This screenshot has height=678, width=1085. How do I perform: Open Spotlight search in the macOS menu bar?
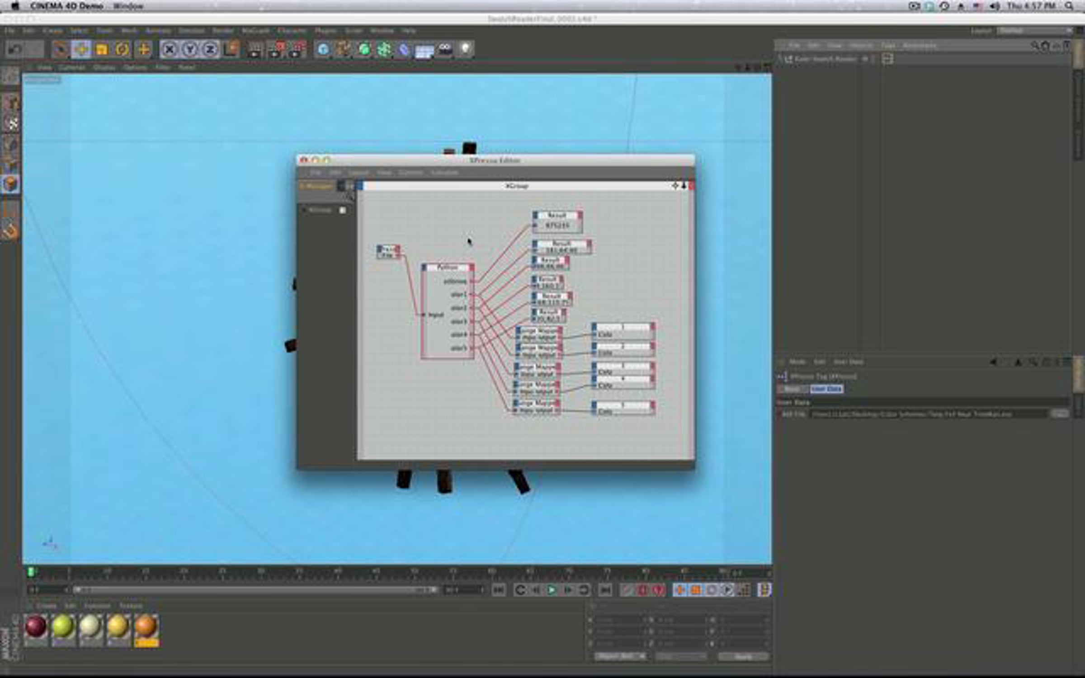point(1070,6)
